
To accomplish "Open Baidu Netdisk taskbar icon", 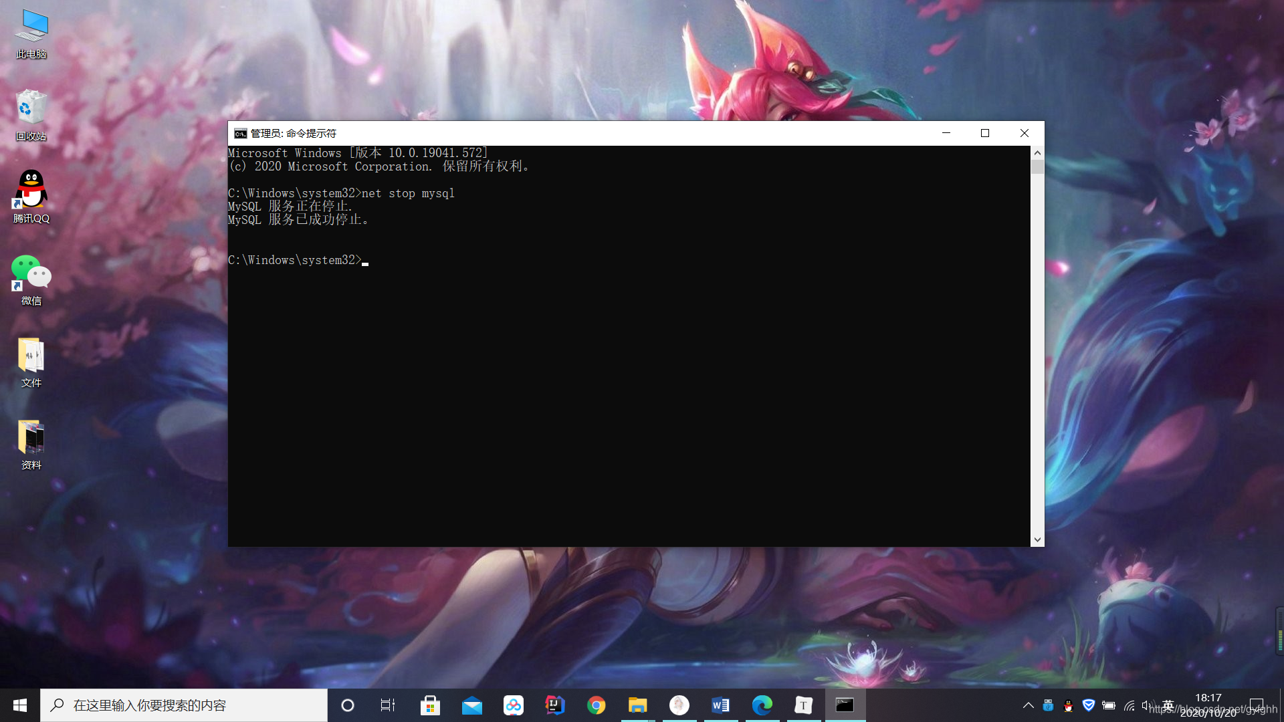I will [x=514, y=705].
